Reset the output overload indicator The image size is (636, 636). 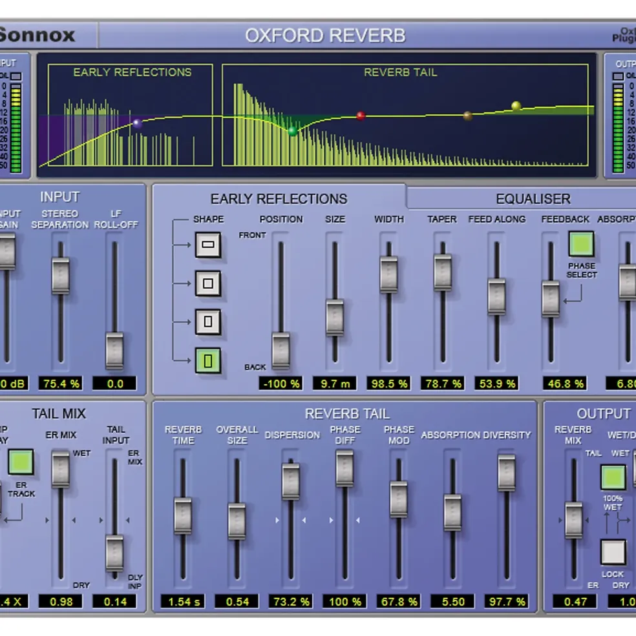tap(618, 76)
